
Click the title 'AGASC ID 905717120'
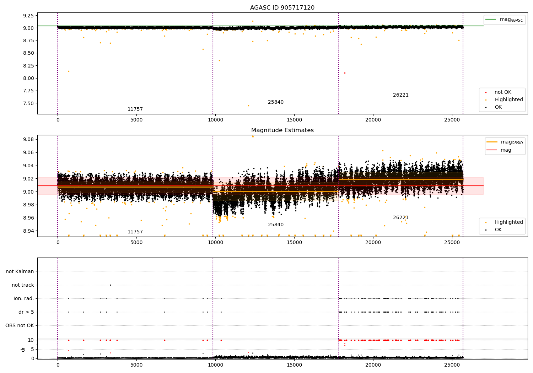click(282, 7)
